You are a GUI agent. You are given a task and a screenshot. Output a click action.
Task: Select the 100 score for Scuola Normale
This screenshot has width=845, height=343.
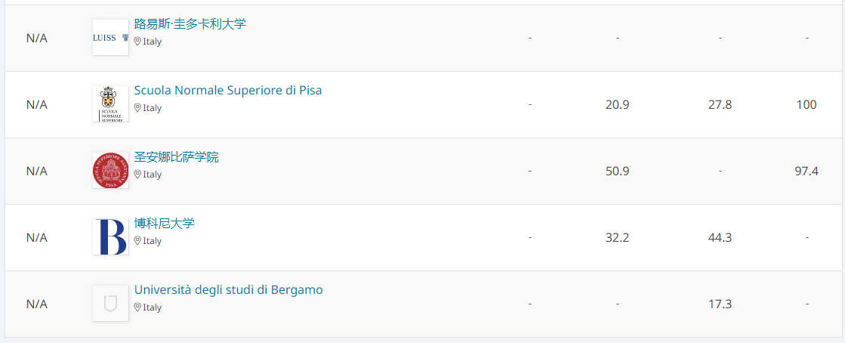coord(806,104)
